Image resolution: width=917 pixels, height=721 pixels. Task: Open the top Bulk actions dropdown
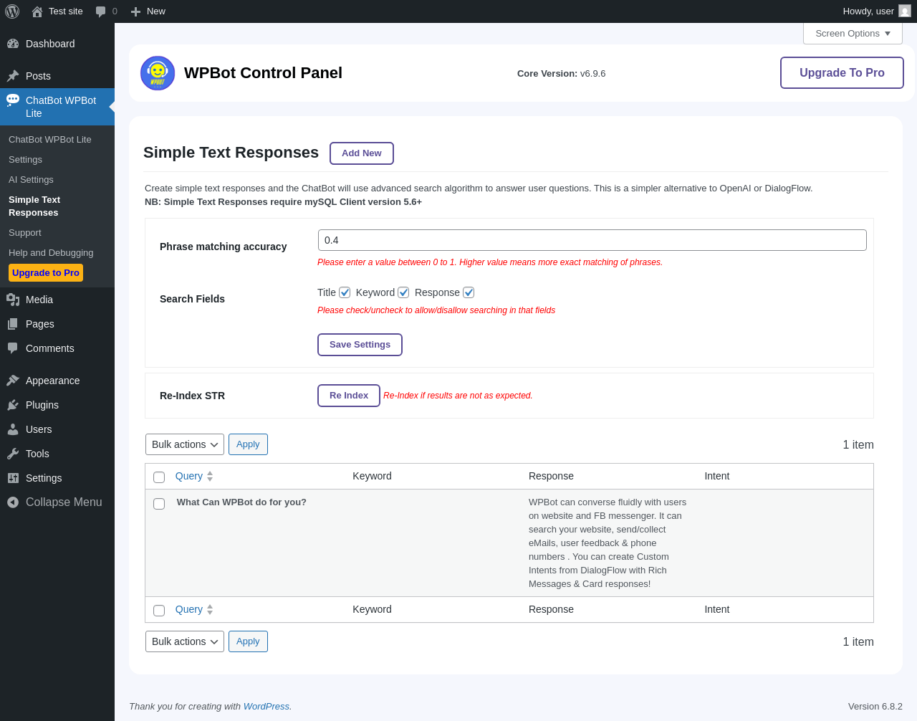click(x=185, y=444)
